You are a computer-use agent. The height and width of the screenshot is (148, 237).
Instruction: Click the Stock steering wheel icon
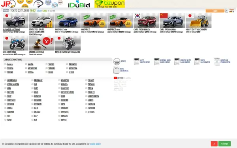click(x=117, y=62)
